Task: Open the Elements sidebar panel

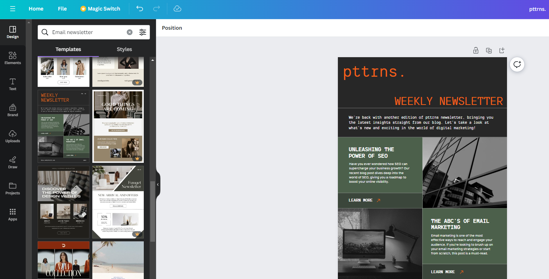Action: [x=13, y=58]
